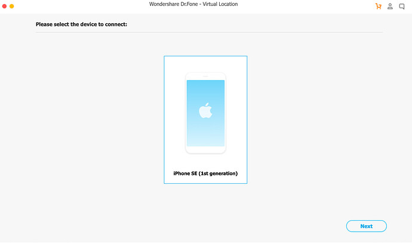Click the red close window button

4,6
